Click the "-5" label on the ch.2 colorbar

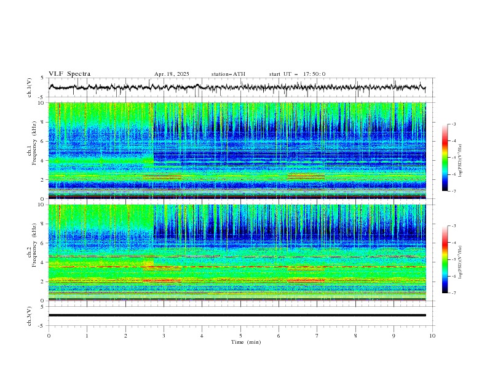[453, 259]
